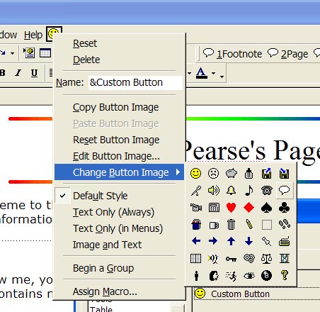Pick the yellow smiley face button image

point(195,174)
